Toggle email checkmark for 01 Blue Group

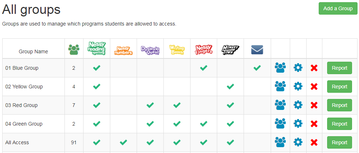pyautogui.click(x=257, y=68)
